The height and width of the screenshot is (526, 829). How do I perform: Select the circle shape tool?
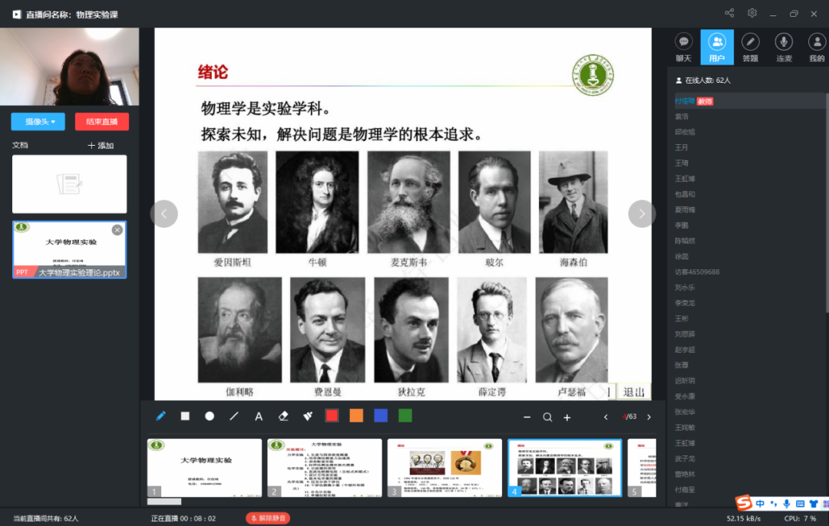(x=210, y=416)
